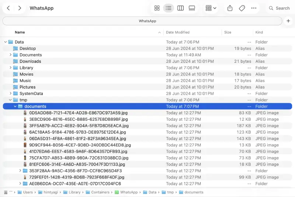This screenshot has width=295, height=197.
Task: Select the Downloads alias folder icon
Action: 15,61
